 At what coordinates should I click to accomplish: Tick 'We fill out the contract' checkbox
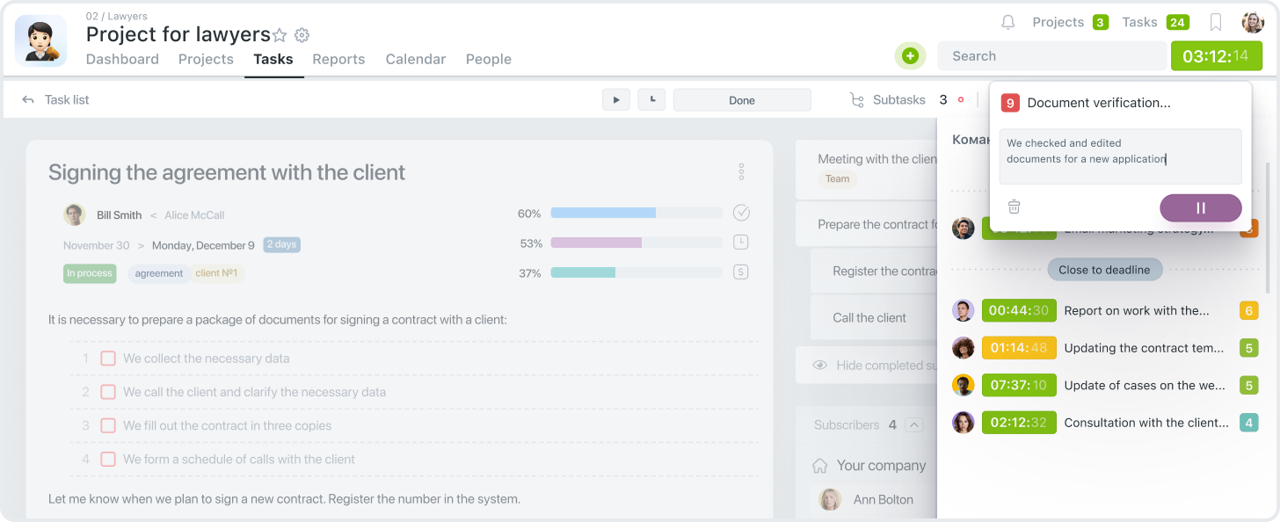click(108, 425)
